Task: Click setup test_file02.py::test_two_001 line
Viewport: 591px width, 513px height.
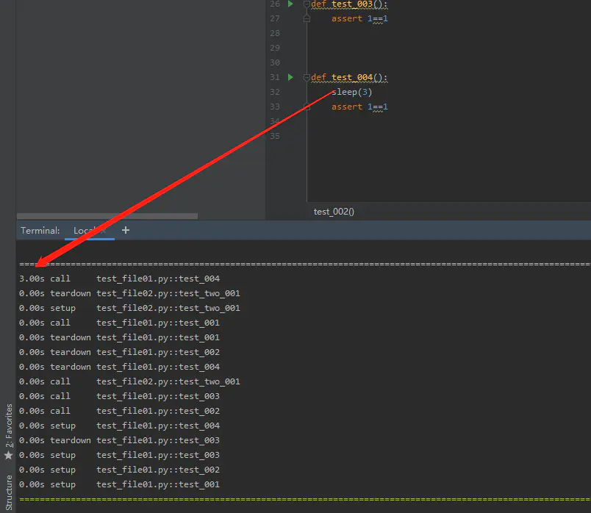Action: [129, 309]
